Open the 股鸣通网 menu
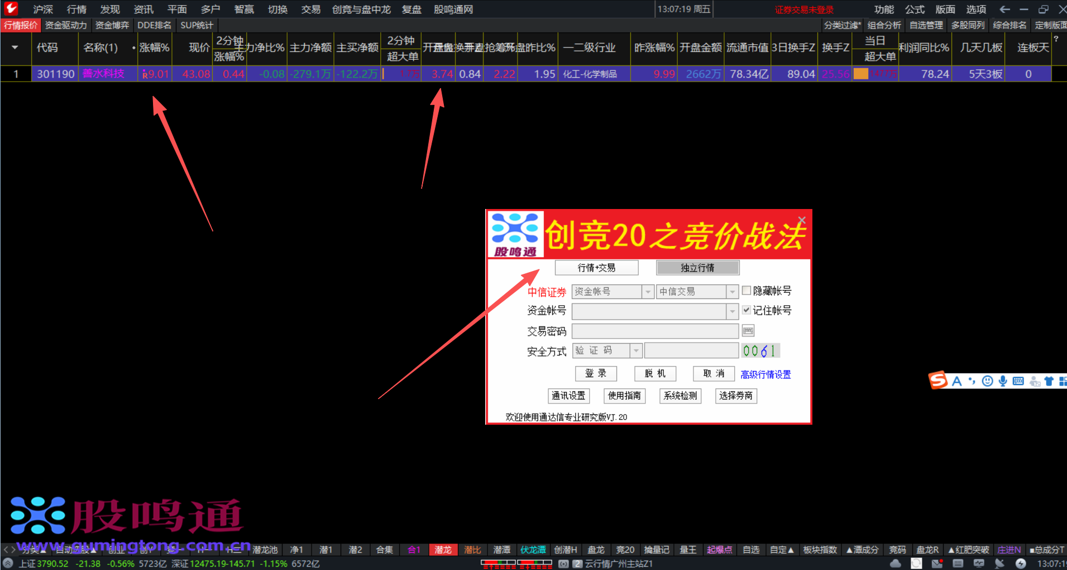The height and width of the screenshot is (570, 1067). click(453, 9)
